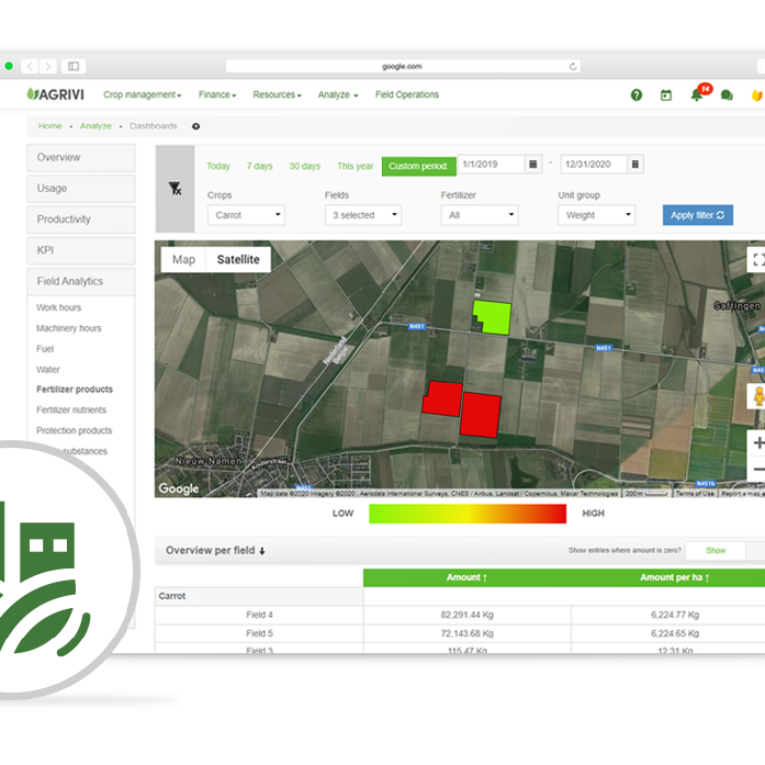The height and width of the screenshot is (765, 765).
Task: Expand the Unit group dropdown showing Weight
Action: point(597,215)
